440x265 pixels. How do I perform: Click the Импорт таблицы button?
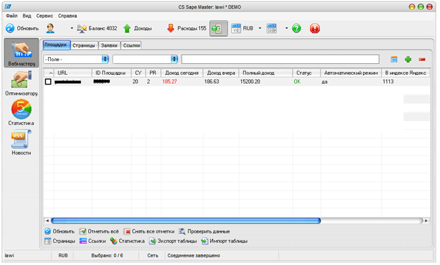point(225,241)
